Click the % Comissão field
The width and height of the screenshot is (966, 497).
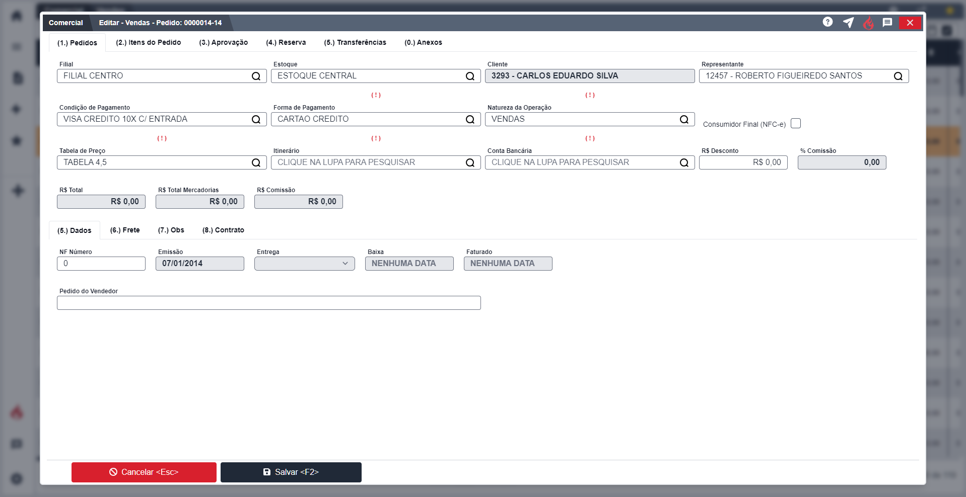842,162
